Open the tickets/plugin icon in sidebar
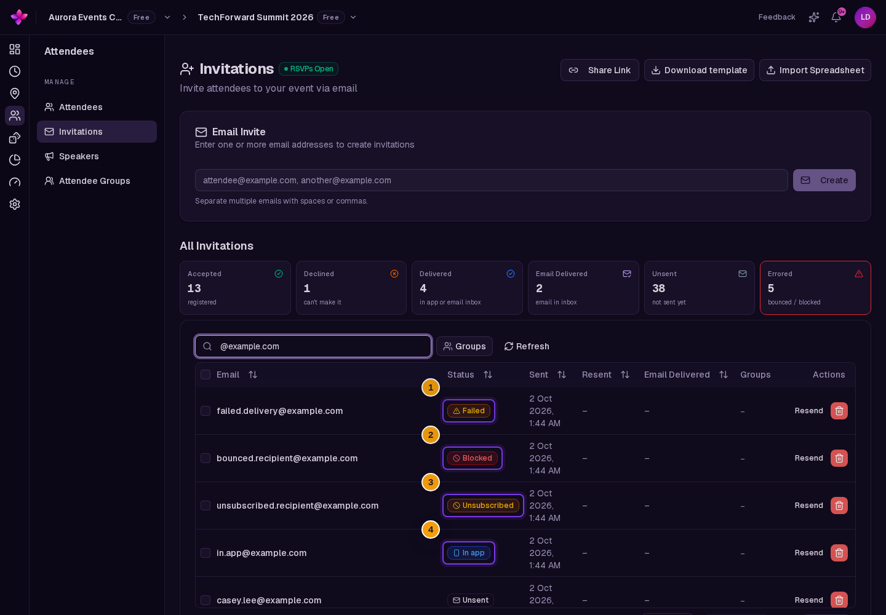Screen dimensions: 886x615 (15, 138)
